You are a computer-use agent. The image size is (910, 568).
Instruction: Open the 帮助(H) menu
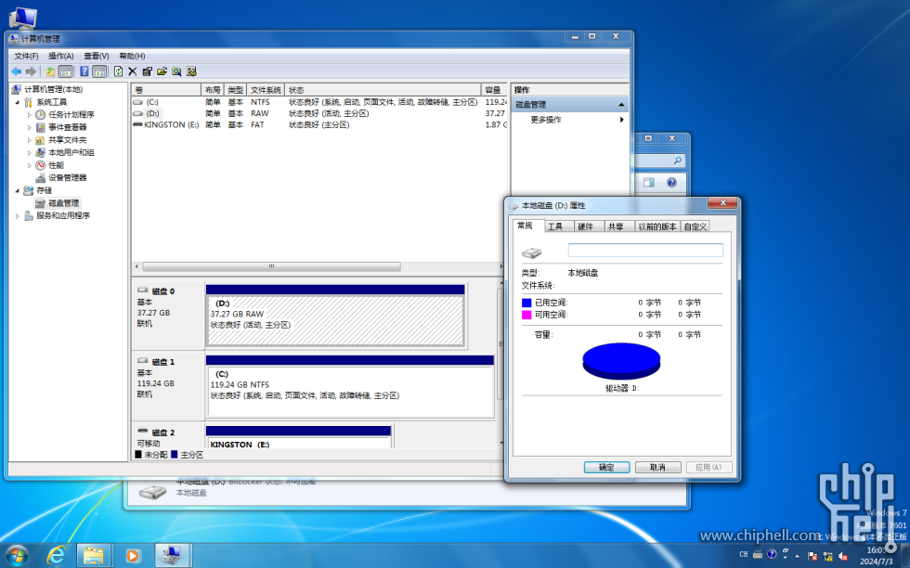[x=132, y=56]
